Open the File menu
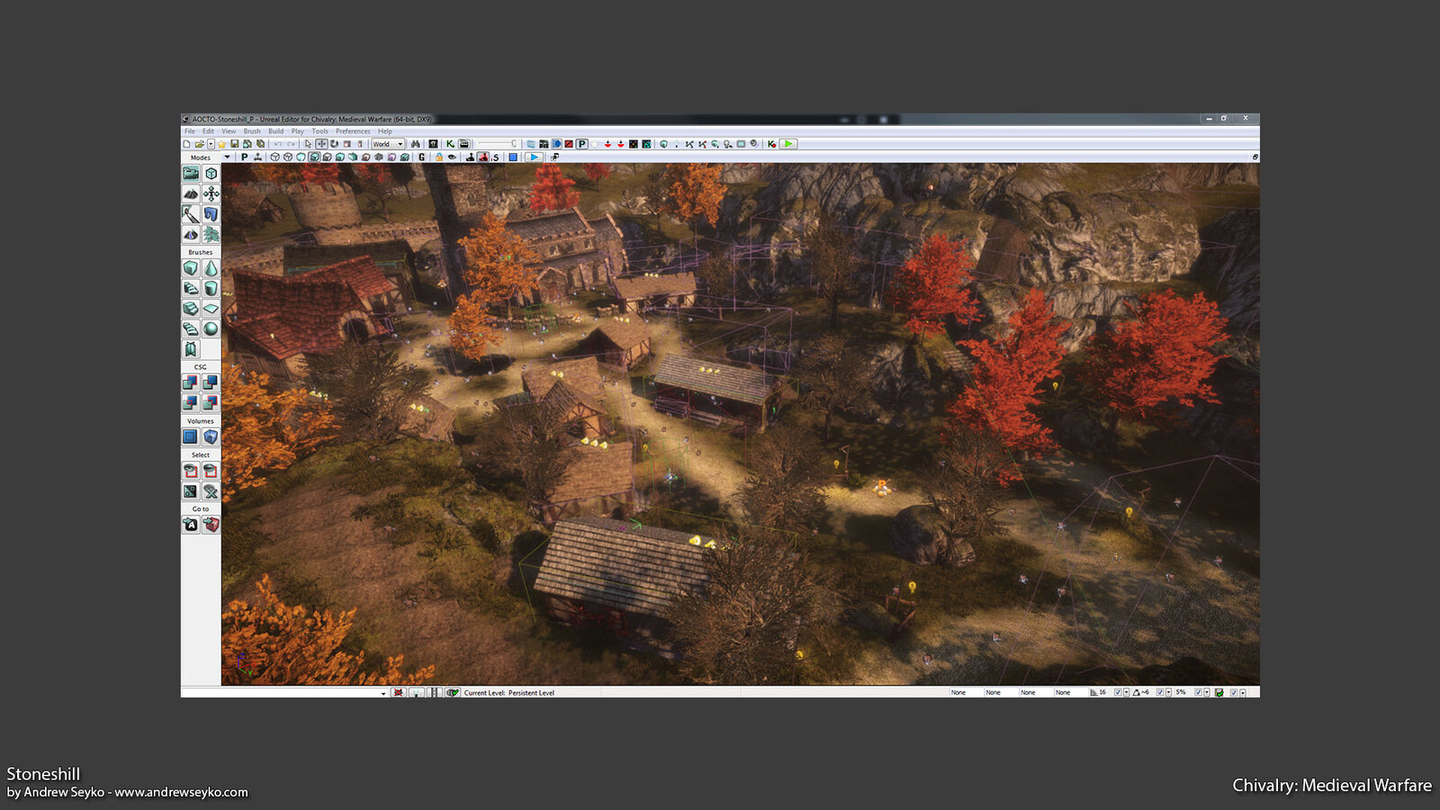The height and width of the screenshot is (810, 1440). (x=190, y=131)
